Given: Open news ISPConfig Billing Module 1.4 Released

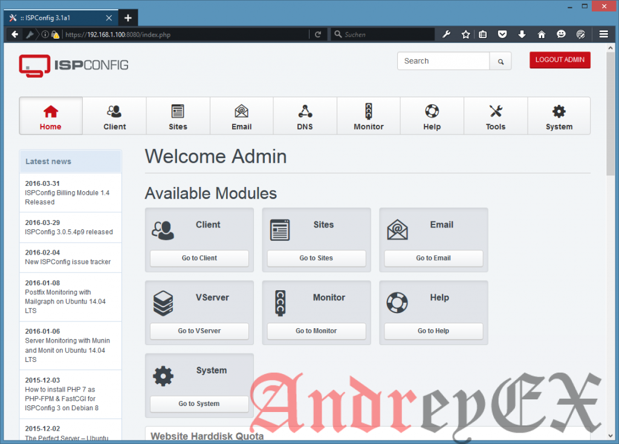Looking at the screenshot, I should click(67, 197).
